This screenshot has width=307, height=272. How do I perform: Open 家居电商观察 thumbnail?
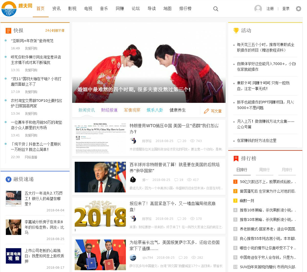(14, 256)
